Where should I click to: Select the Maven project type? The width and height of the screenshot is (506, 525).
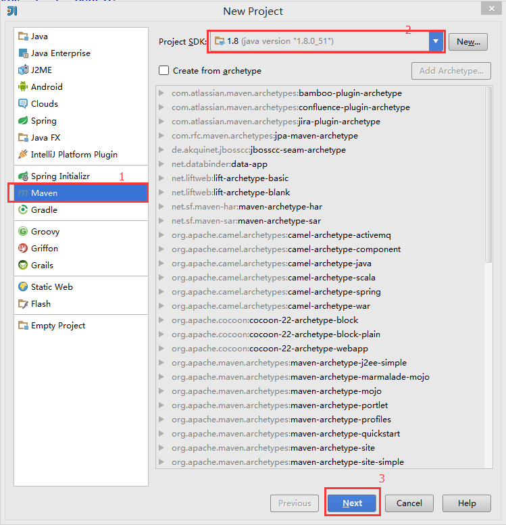click(80, 193)
